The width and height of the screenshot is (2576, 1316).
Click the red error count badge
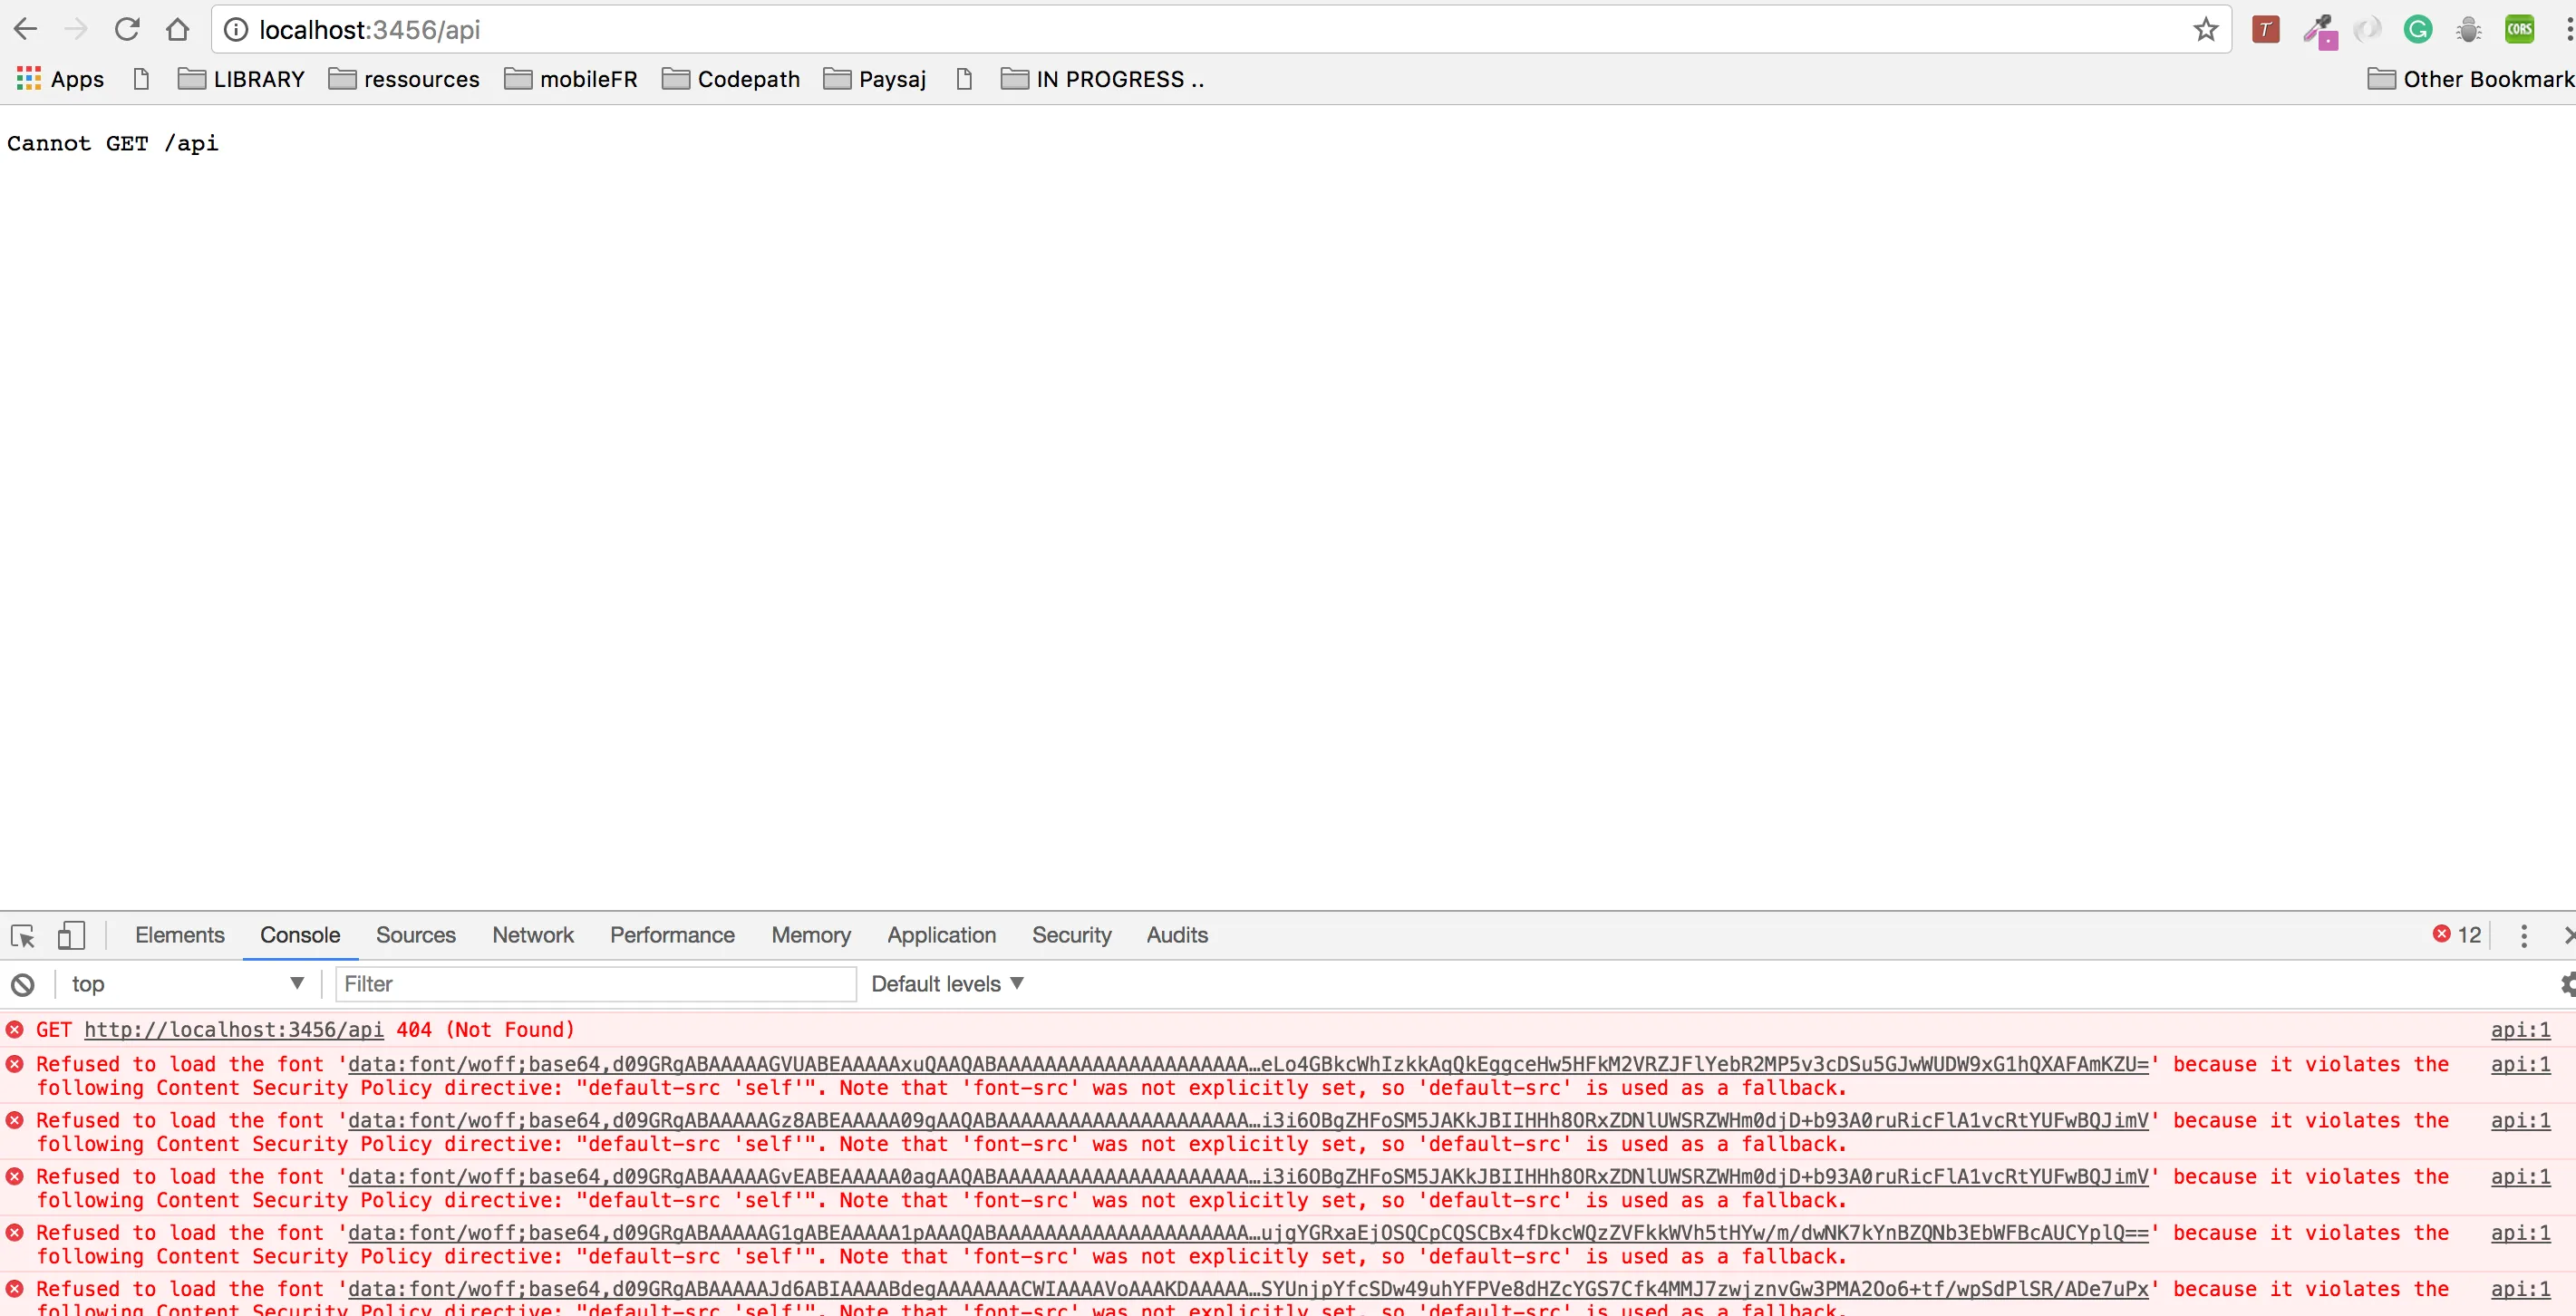point(2456,934)
